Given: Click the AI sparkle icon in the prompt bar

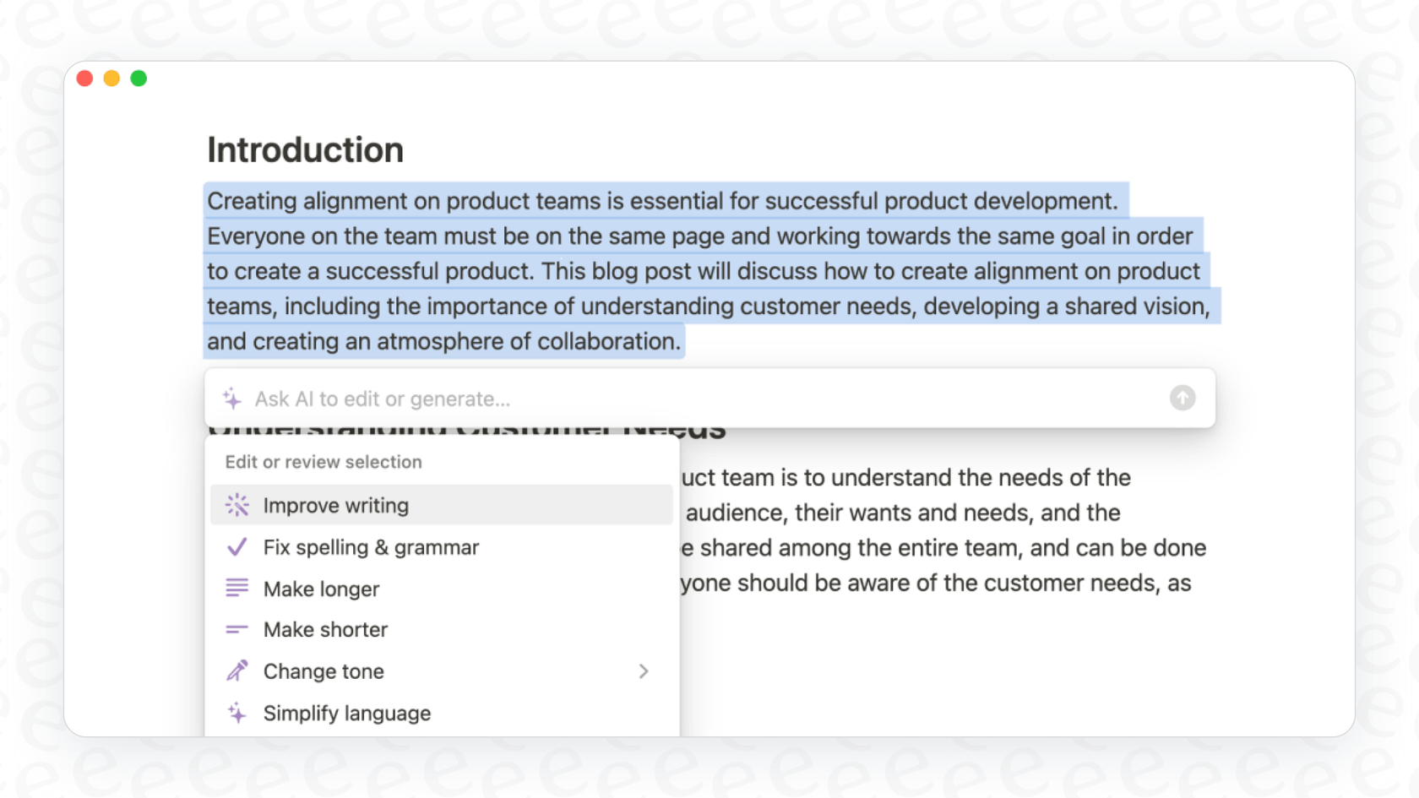Looking at the screenshot, I should [229, 397].
